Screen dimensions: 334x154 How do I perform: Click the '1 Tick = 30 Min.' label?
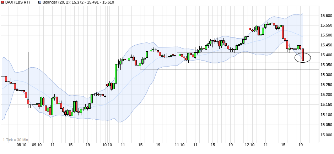(x=16, y=140)
